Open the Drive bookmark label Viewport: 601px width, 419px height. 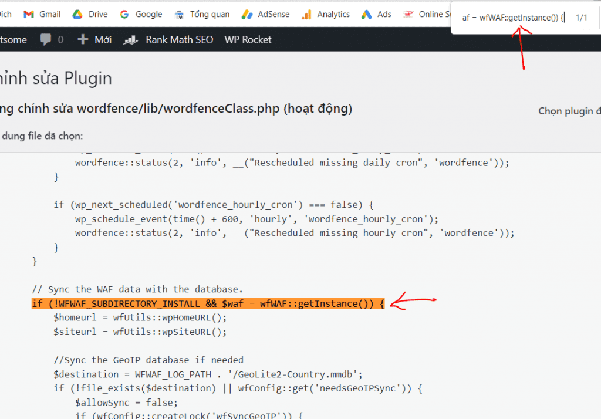click(98, 14)
